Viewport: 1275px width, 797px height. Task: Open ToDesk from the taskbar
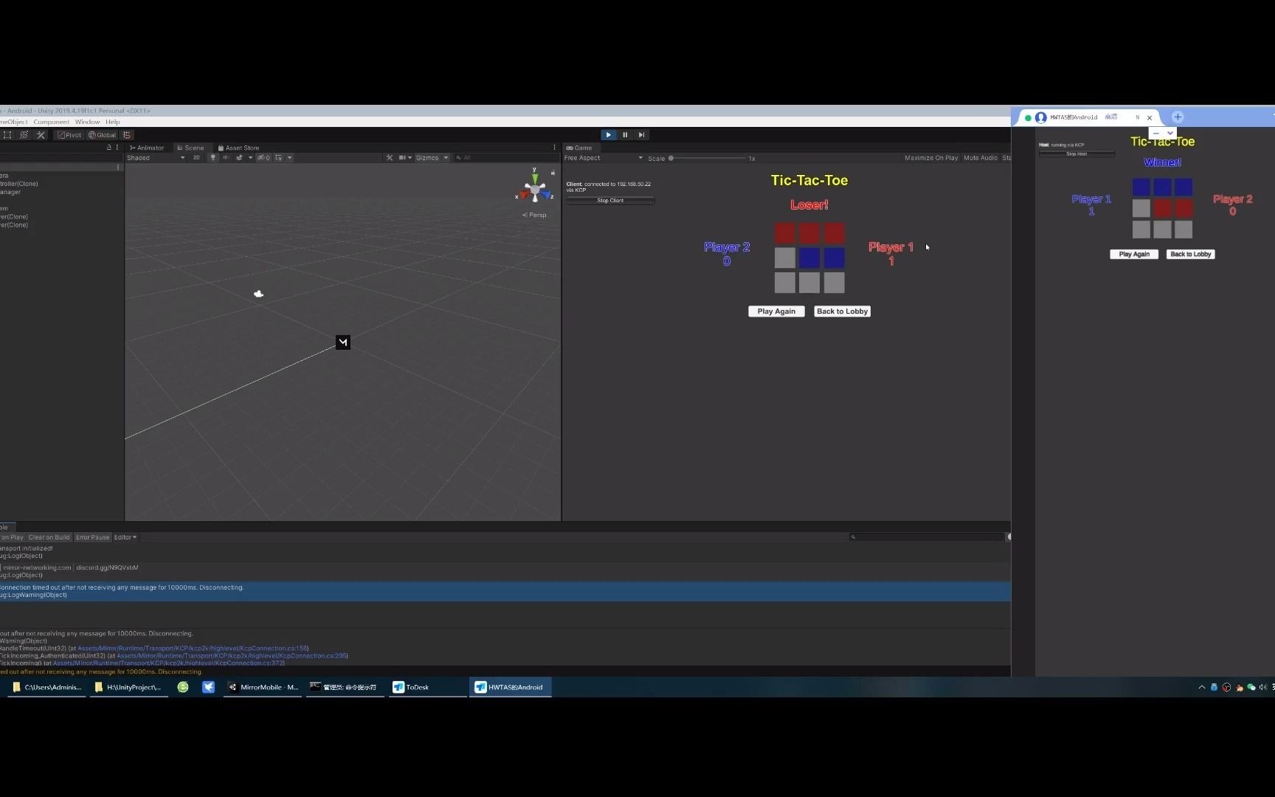point(426,687)
